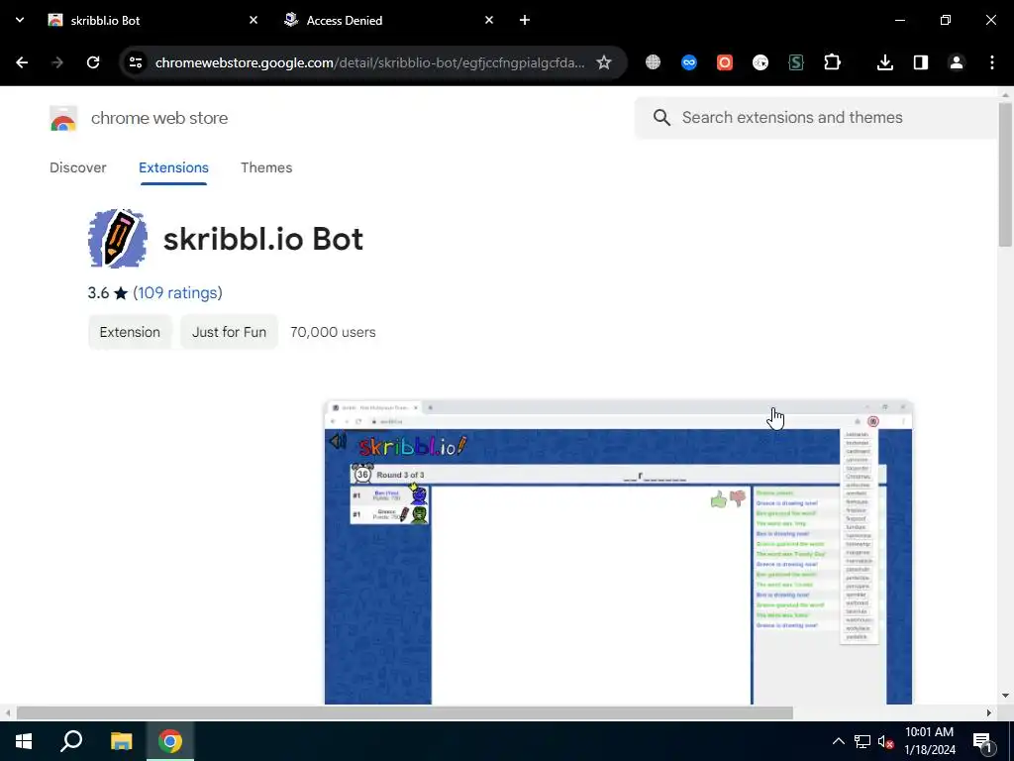This screenshot has height=761, width=1014.
Task: Open the Themes section
Action: (x=266, y=167)
